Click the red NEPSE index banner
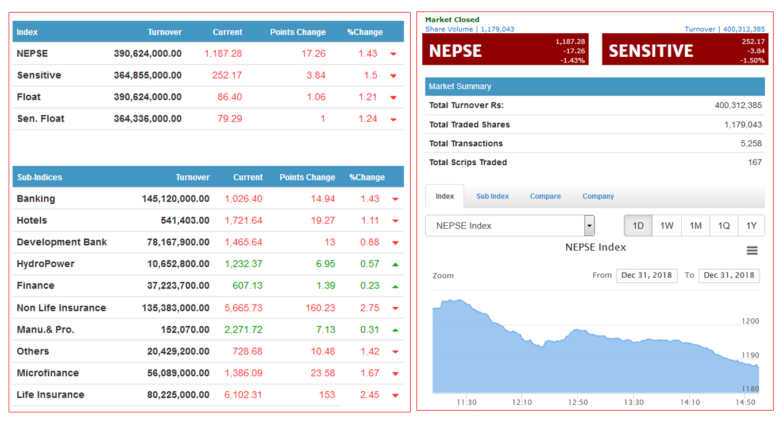The height and width of the screenshot is (421, 784). click(x=507, y=49)
